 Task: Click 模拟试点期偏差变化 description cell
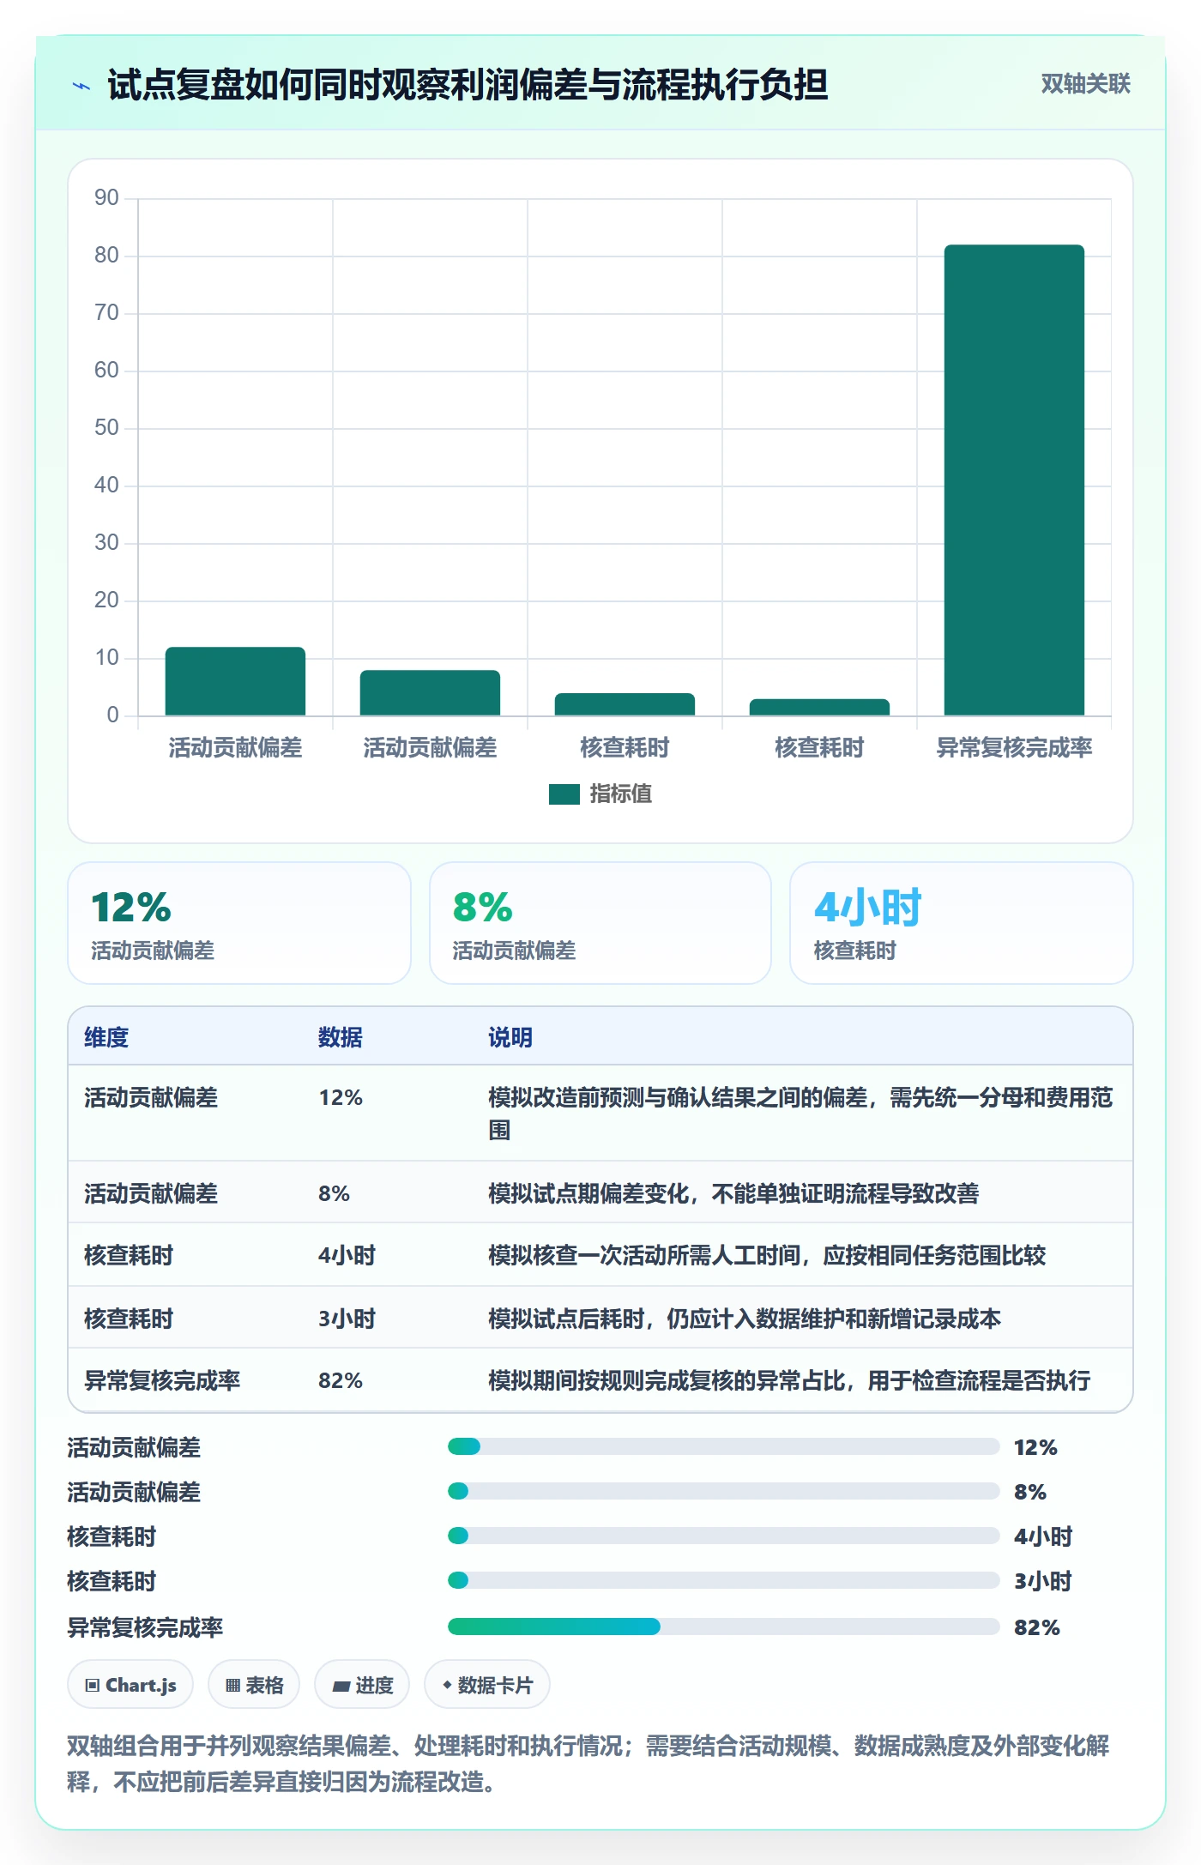[733, 1193]
